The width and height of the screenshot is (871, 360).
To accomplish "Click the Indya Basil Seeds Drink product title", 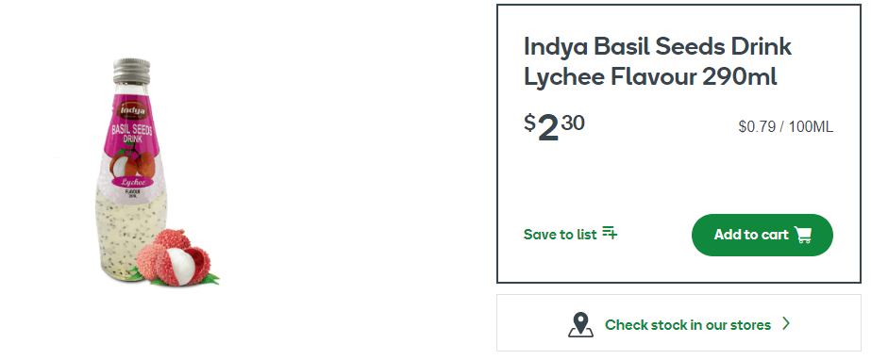I will point(658,62).
